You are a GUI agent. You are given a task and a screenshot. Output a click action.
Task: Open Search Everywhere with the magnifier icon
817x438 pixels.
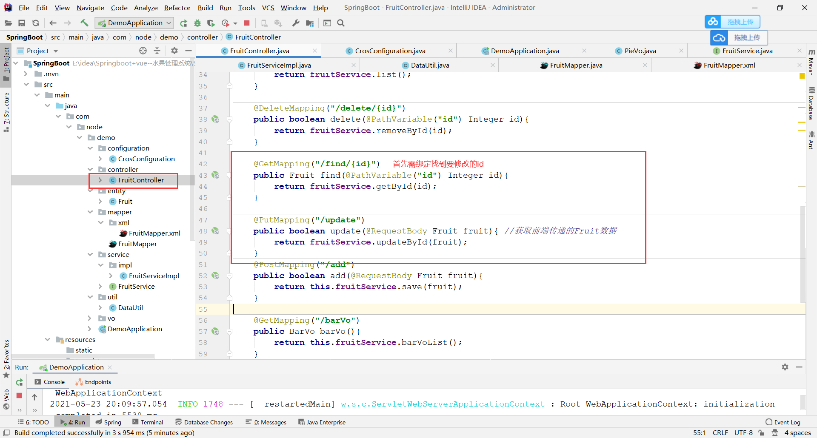(x=340, y=23)
